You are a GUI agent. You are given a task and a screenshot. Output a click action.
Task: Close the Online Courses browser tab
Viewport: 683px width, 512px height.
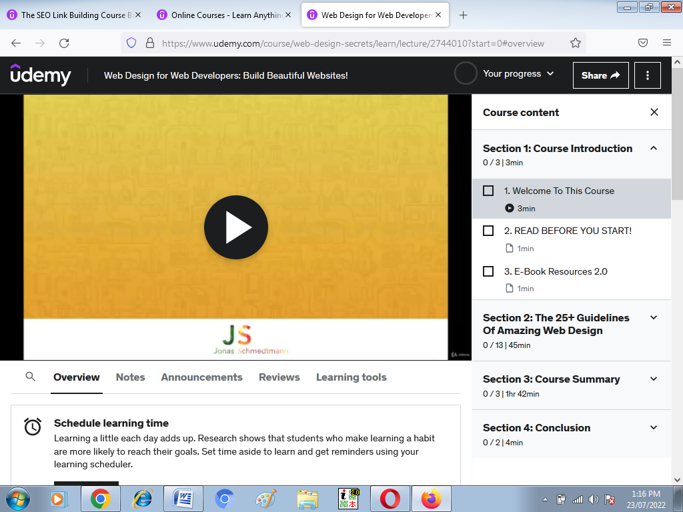[x=288, y=15]
